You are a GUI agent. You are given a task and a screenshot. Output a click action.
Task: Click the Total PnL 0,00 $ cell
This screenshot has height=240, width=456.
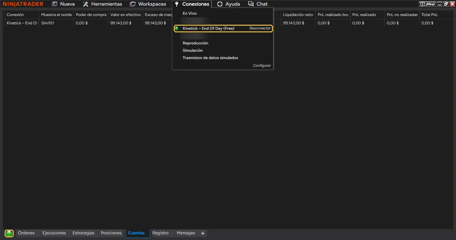pyautogui.click(x=436, y=23)
